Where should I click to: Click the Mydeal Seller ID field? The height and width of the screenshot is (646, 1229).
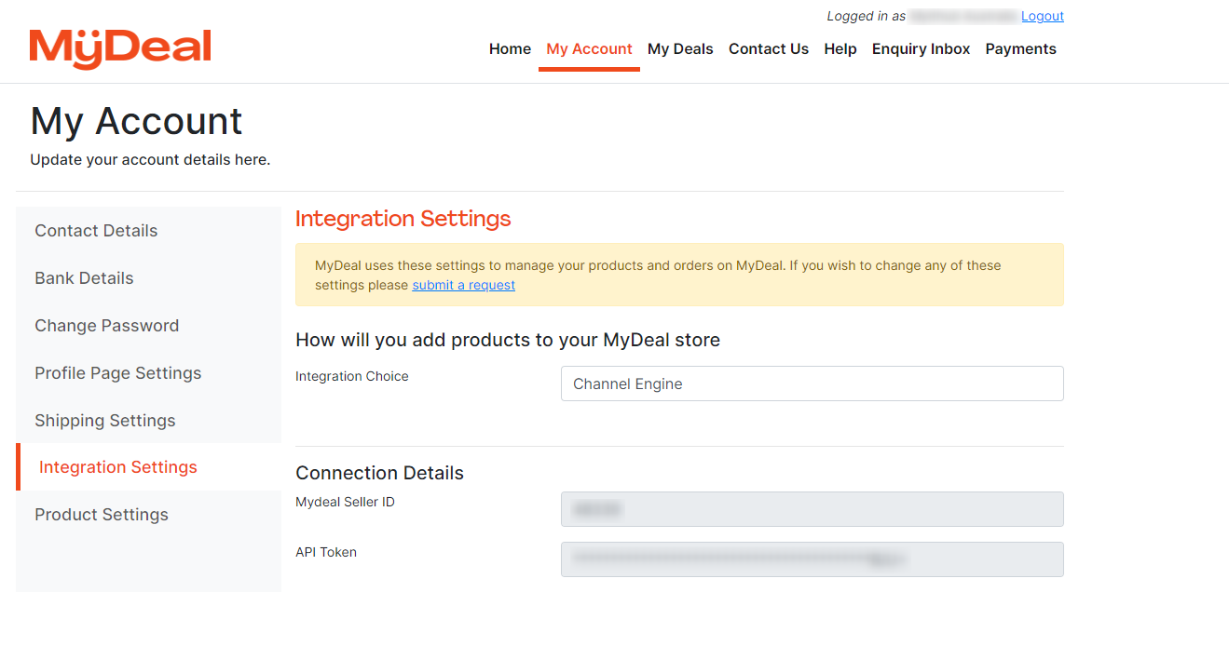[x=813, y=509]
